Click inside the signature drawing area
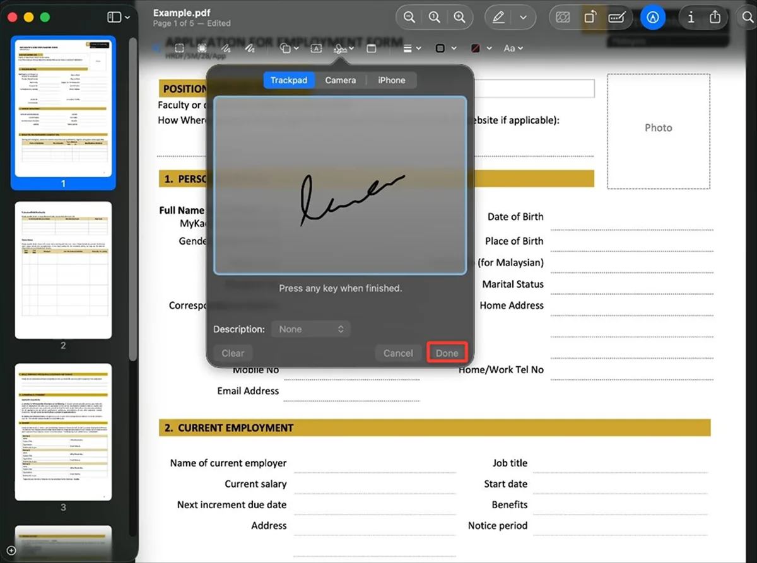The height and width of the screenshot is (563, 757). tap(340, 185)
